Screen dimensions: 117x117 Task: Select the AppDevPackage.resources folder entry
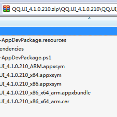(33, 40)
